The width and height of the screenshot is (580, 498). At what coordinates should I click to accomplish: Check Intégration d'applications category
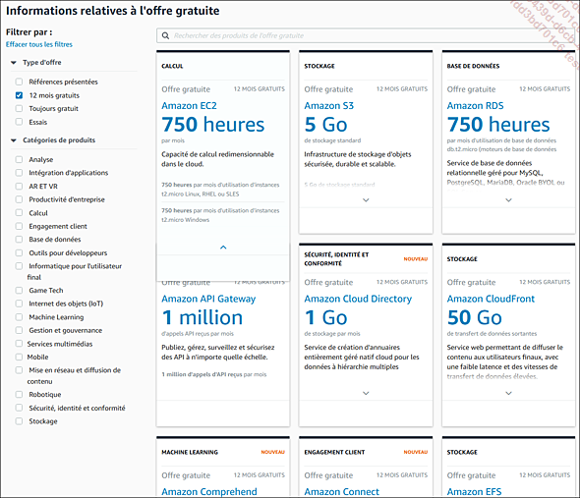click(x=19, y=173)
